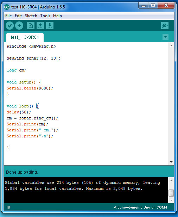
Task: Click "Arduino/Genuino Uno on COM4" board label
Action: point(141,207)
